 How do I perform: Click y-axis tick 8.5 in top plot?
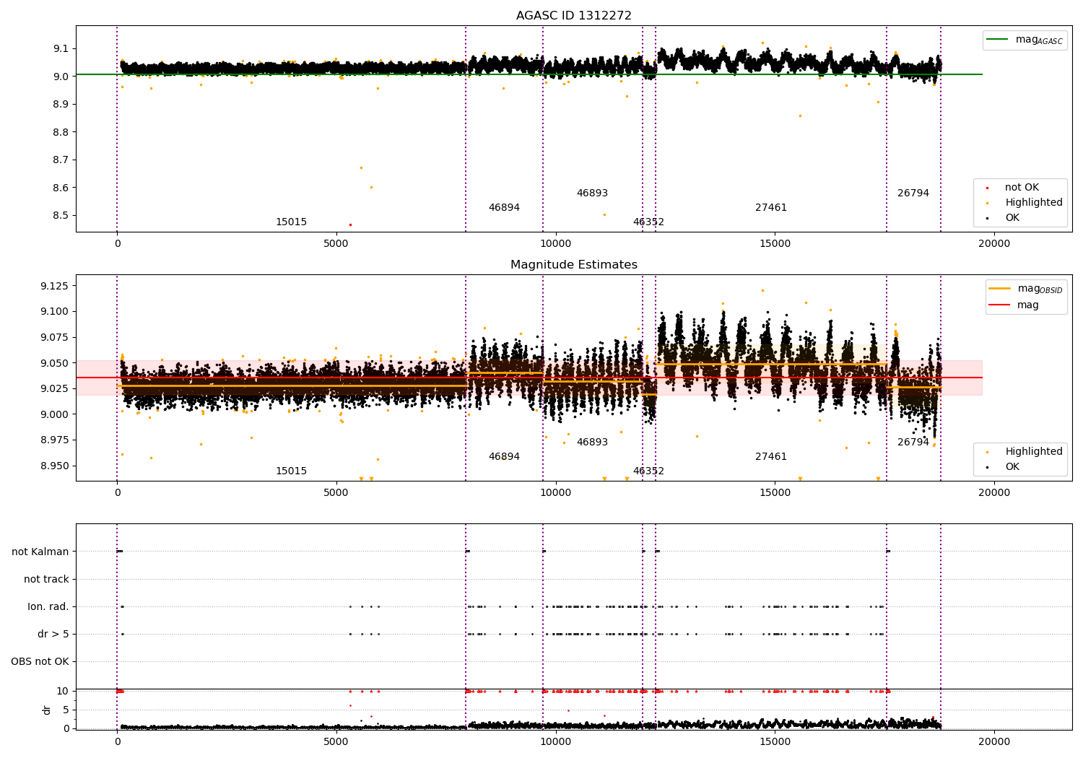61,215
